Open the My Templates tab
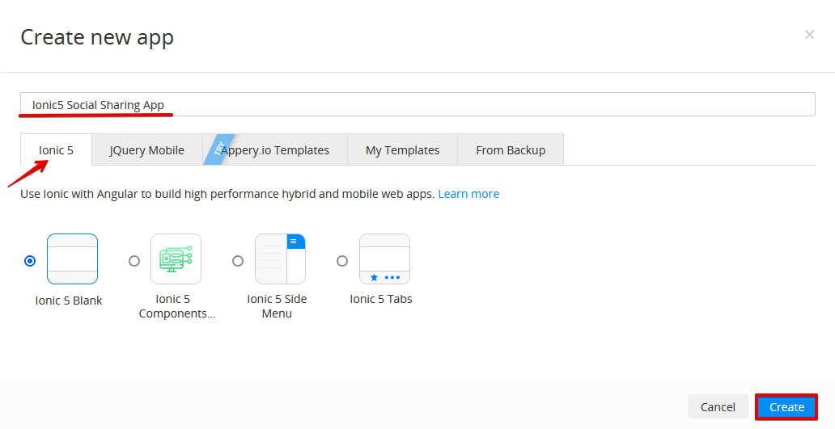The image size is (835, 429). [x=403, y=150]
